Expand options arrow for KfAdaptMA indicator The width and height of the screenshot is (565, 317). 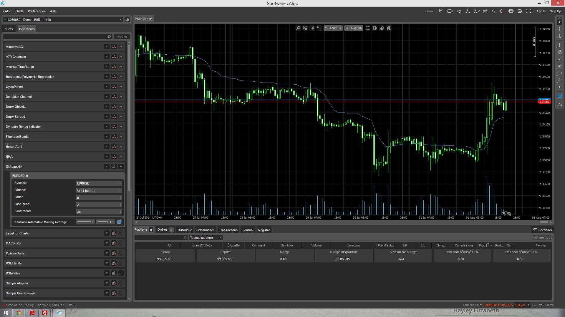tap(107, 167)
